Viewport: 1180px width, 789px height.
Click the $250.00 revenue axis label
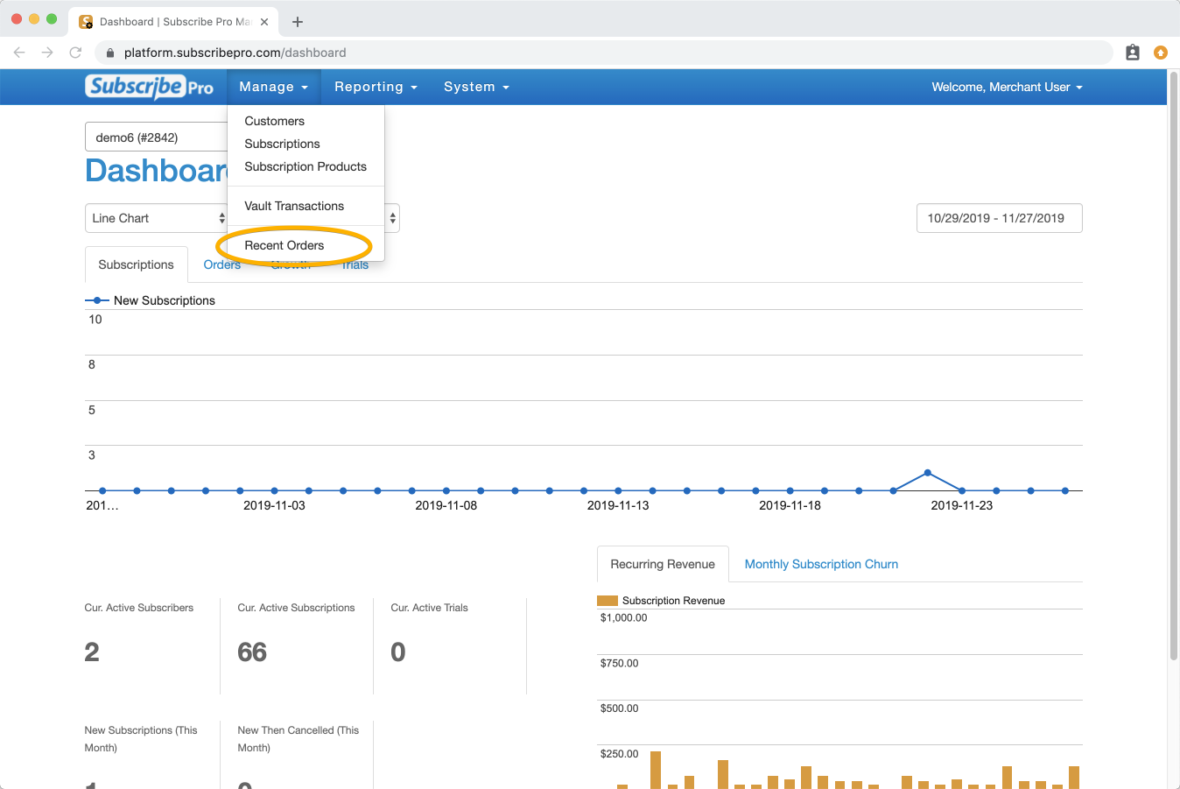coord(620,754)
